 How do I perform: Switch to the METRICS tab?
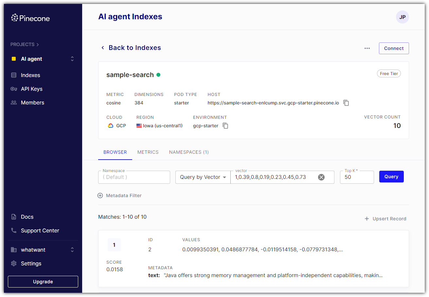(x=148, y=152)
